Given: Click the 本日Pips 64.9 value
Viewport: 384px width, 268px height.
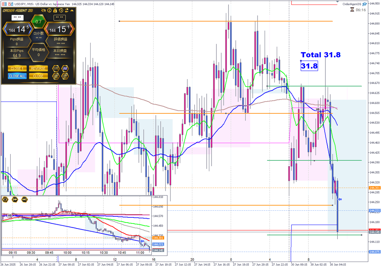Looking at the screenshot, I should pos(17,55).
